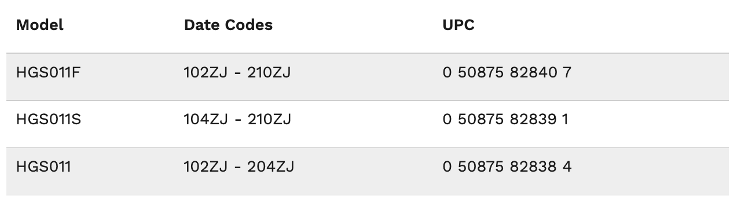Click UPC 0 50875 82839 1
This screenshot has width=741, height=215.
coord(506,120)
